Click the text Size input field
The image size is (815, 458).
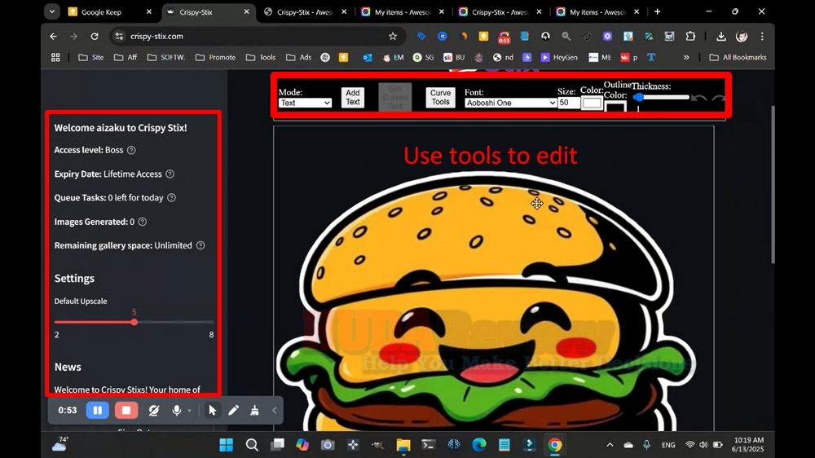coord(569,103)
